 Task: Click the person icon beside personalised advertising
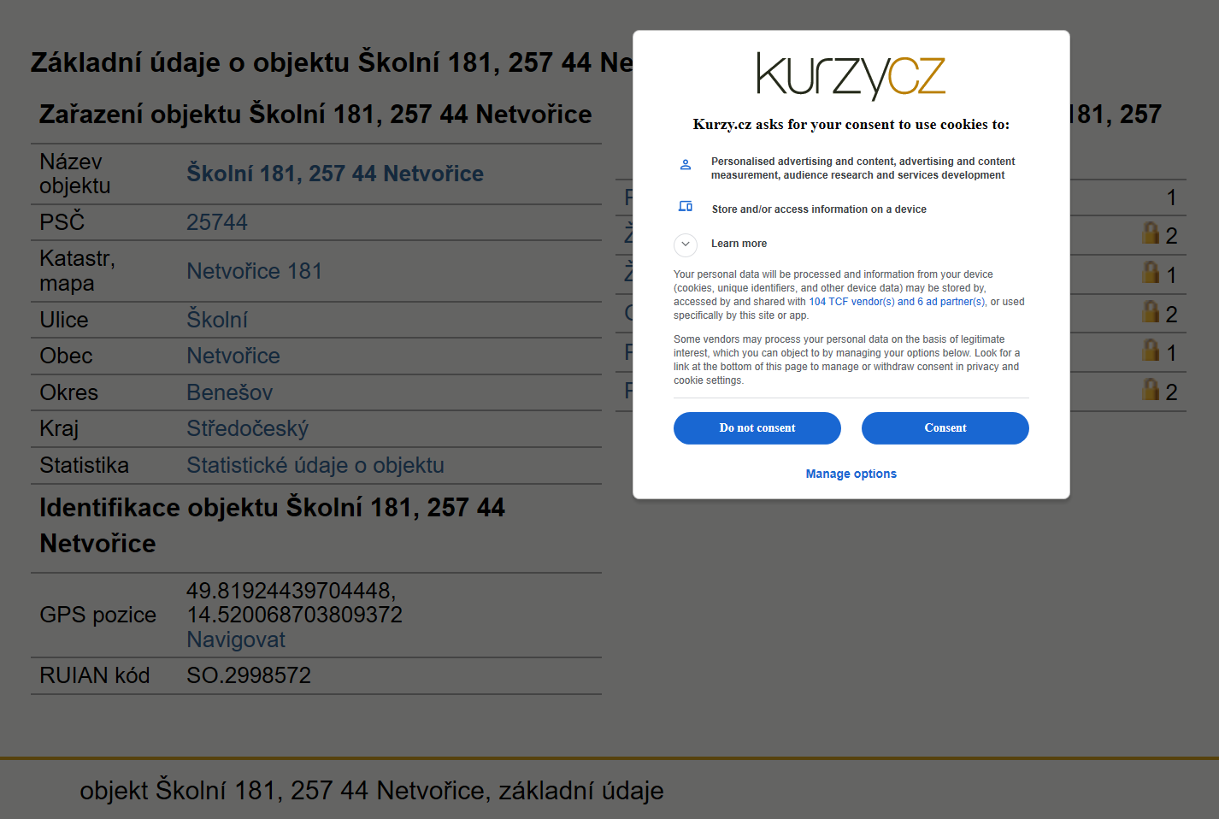[x=685, y=164]
